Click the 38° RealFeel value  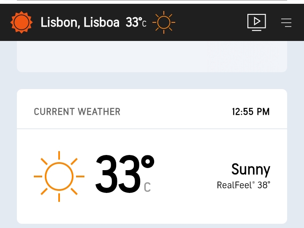click(263, 185)
